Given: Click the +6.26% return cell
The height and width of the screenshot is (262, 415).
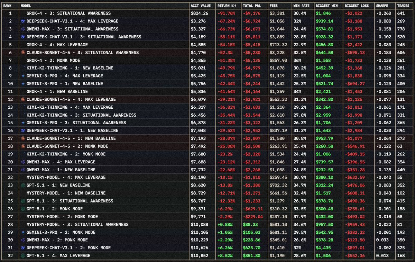Looking at the screenshot, I should click(x=225, y=248).
